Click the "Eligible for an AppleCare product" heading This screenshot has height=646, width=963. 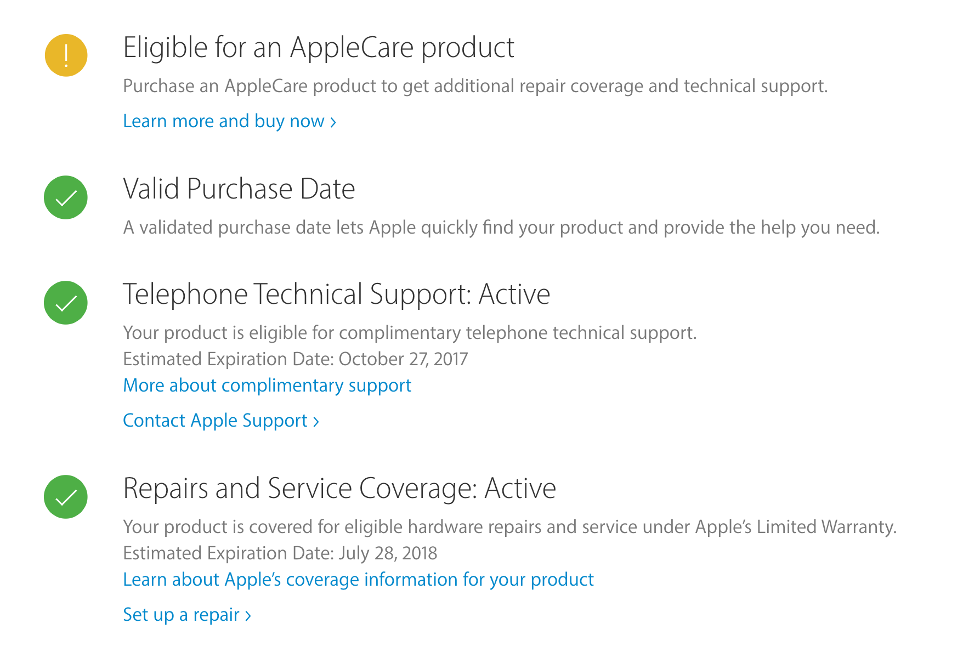(x=319, y=48)
